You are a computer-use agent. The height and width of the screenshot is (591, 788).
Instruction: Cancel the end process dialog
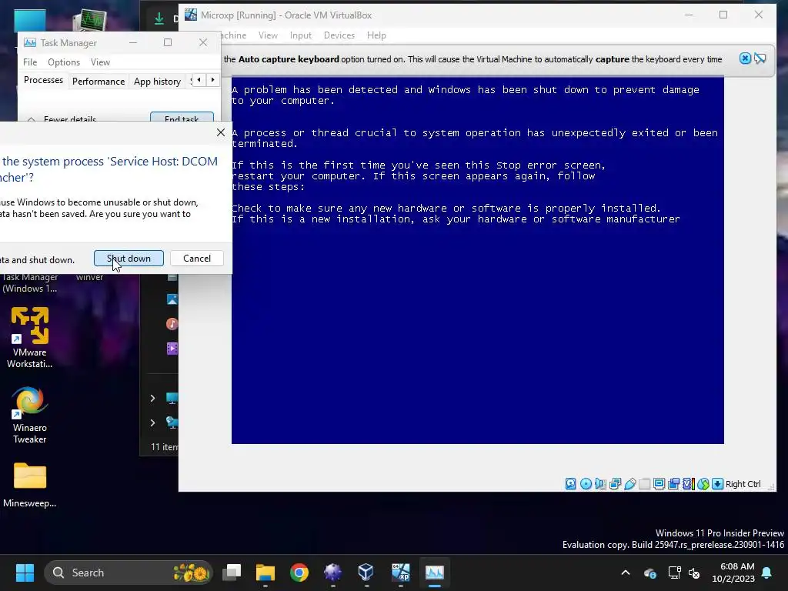(197, 259)
